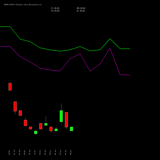Viewport: 160px width, 160px height.
Task: Click the 24 Dec date axis label
Action: click(x=14, y=152)
